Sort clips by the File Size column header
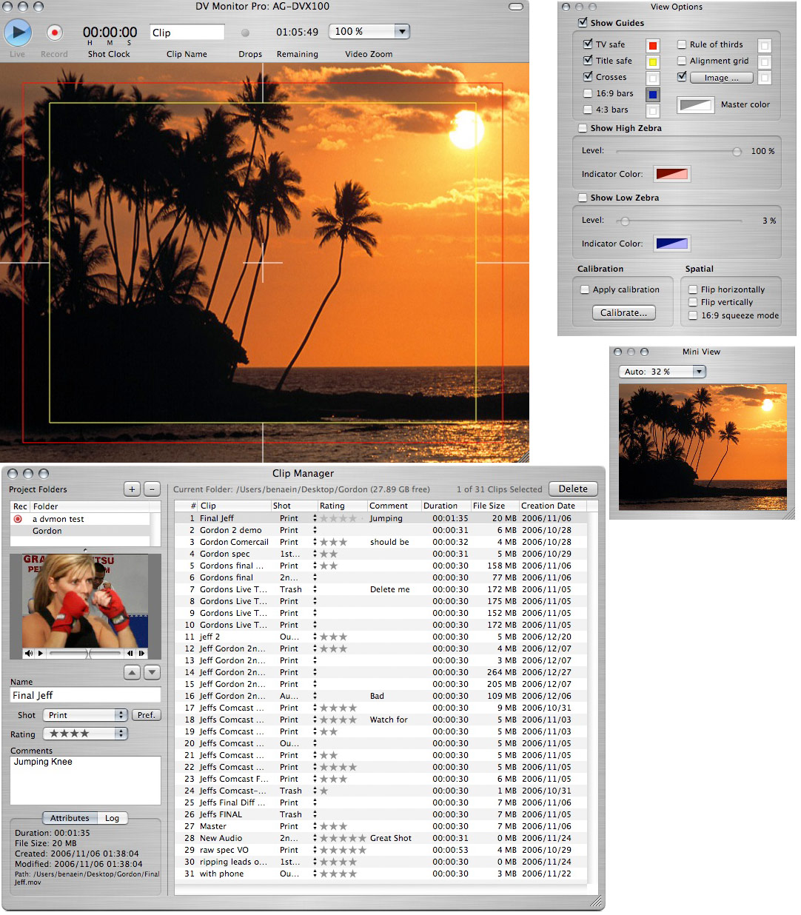The width and height of the screenshot is (801, 915). point(494,506)
